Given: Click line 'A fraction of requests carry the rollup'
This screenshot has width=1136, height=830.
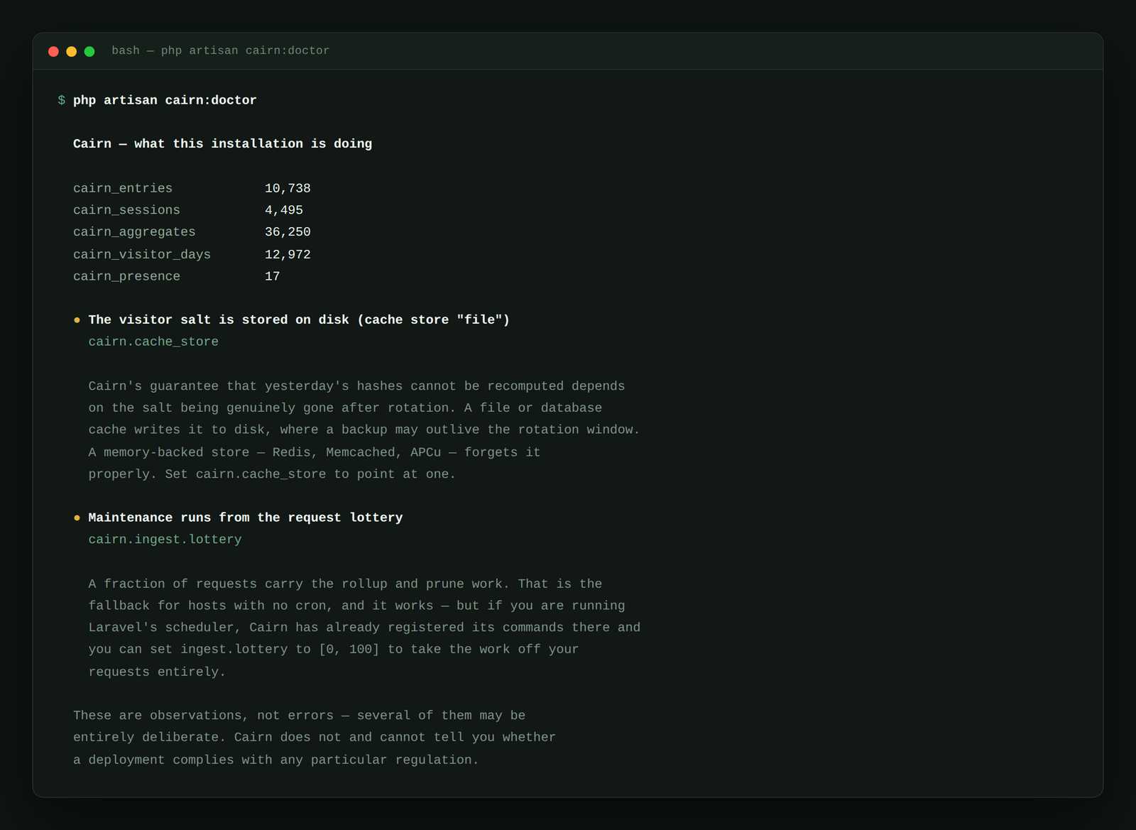Looking at the screenshot, I should tap(345, 584).
